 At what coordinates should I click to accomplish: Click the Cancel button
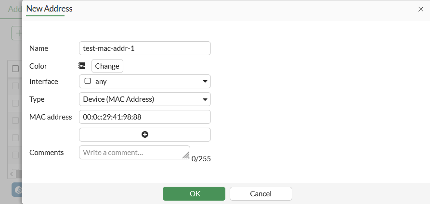[x=261, y=193]
